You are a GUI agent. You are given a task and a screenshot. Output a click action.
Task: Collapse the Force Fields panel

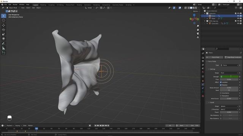coord(207,61)
